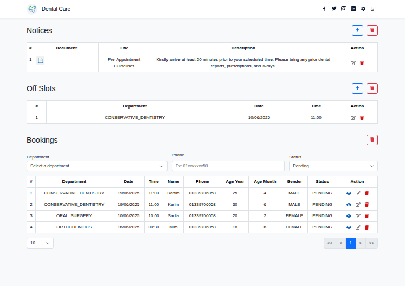Open the Pre-Appointment Guidelines document thumbnail
The width and height of the screenshot is (405, 286).
tap(40, 60)
